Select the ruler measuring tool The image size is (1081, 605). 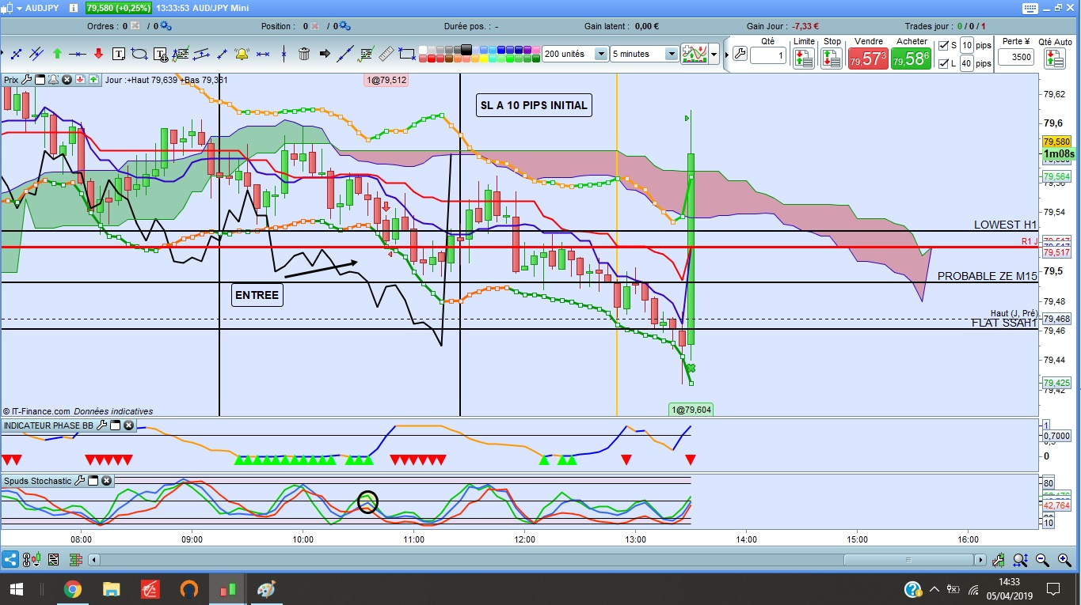pyautogui.click(x=387, y=54)
